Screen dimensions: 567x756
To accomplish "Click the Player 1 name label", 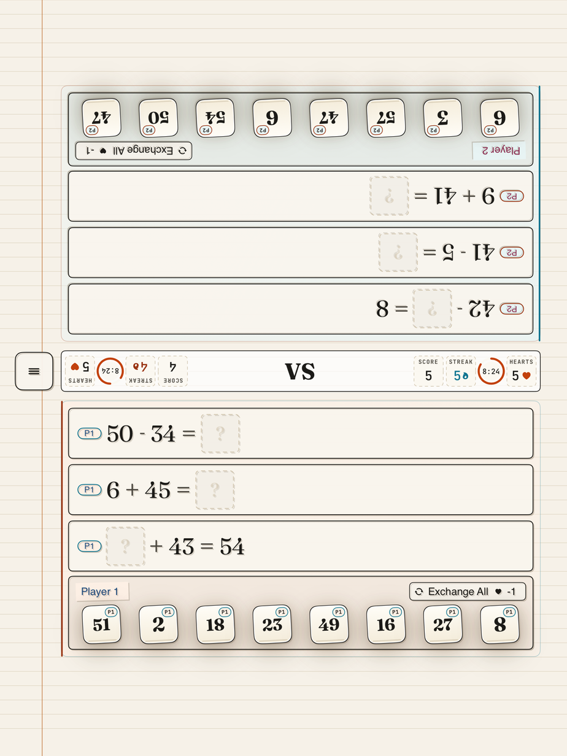I will 102,592.
